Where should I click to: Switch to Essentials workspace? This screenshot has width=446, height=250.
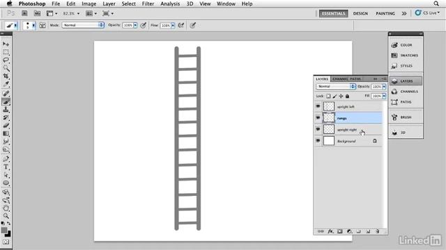[x=333, y=13]
